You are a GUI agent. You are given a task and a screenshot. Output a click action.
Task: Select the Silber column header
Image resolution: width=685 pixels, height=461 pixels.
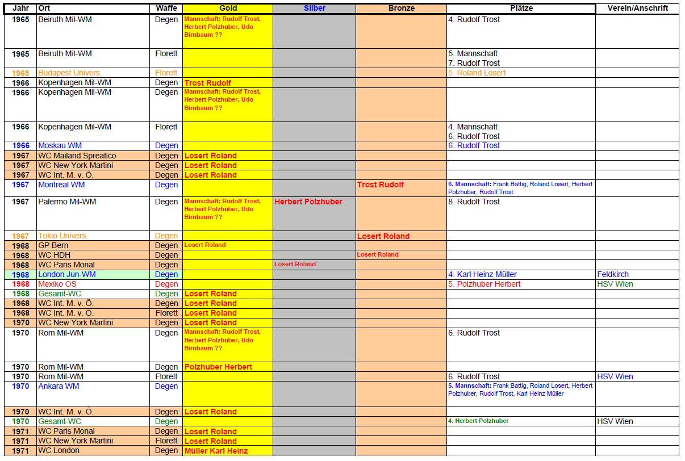click(x=314, y=9)
